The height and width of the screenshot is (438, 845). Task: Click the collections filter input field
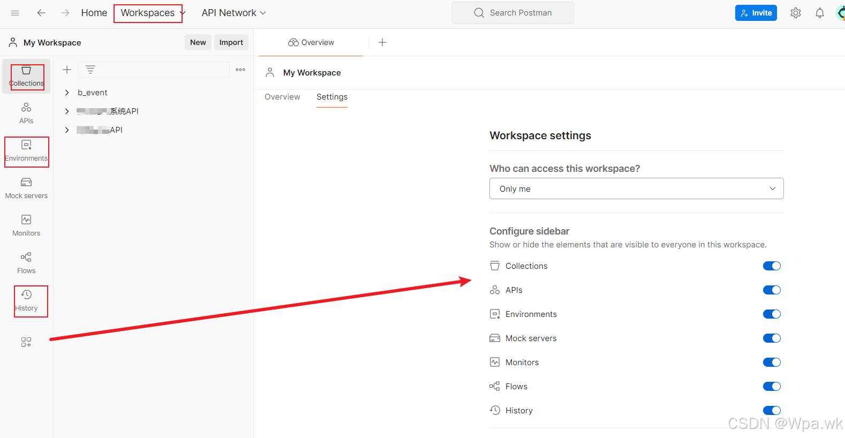(154, 70)
